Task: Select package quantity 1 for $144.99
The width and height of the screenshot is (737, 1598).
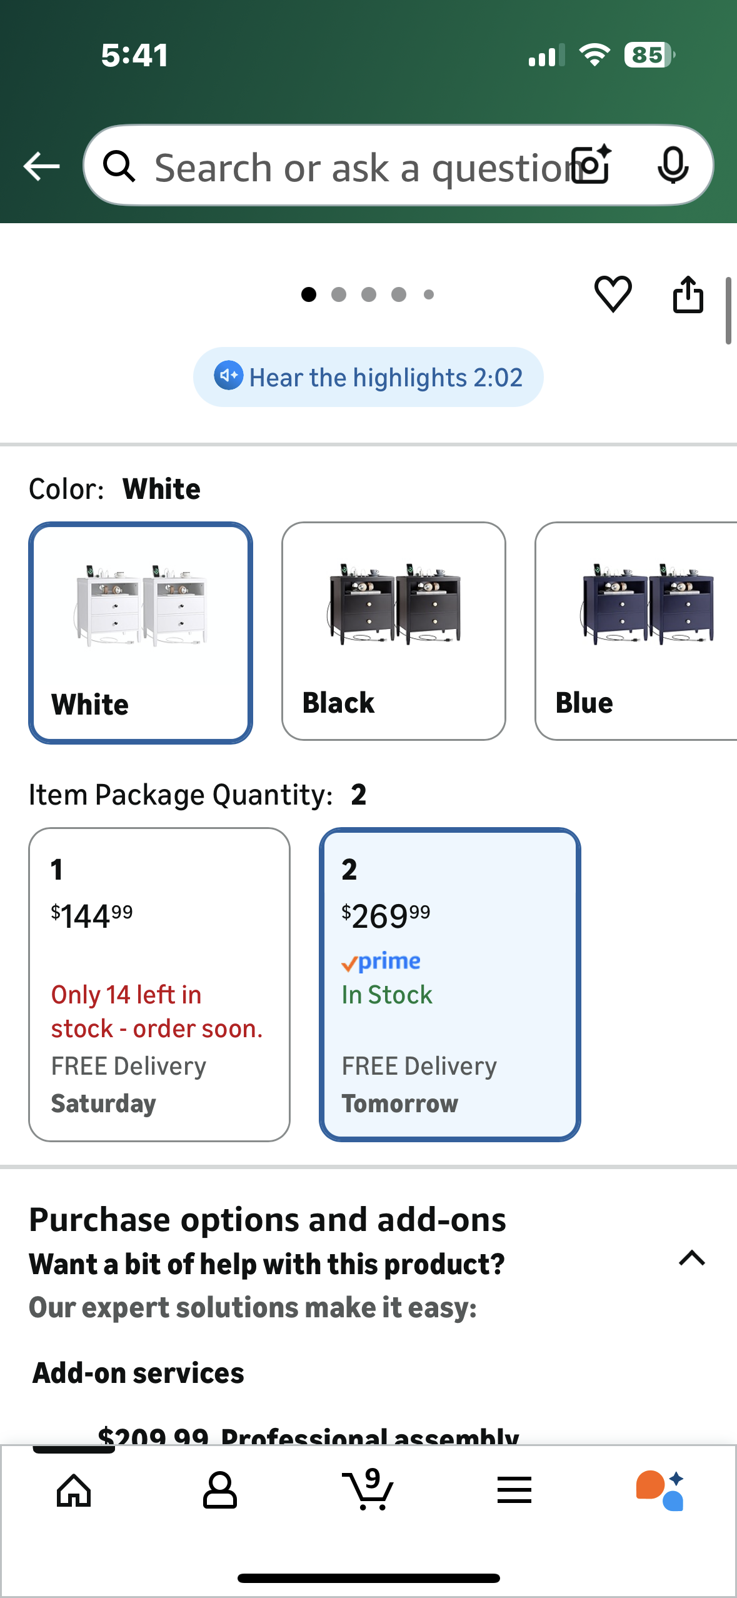Action: click(159, 984)
